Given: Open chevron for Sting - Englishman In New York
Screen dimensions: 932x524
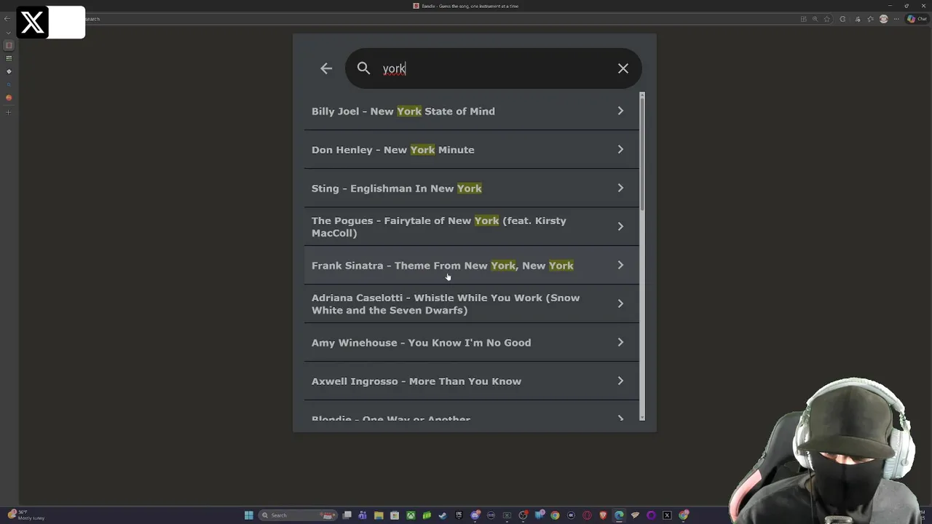Looking at the screenshot, I should point(620,188).
